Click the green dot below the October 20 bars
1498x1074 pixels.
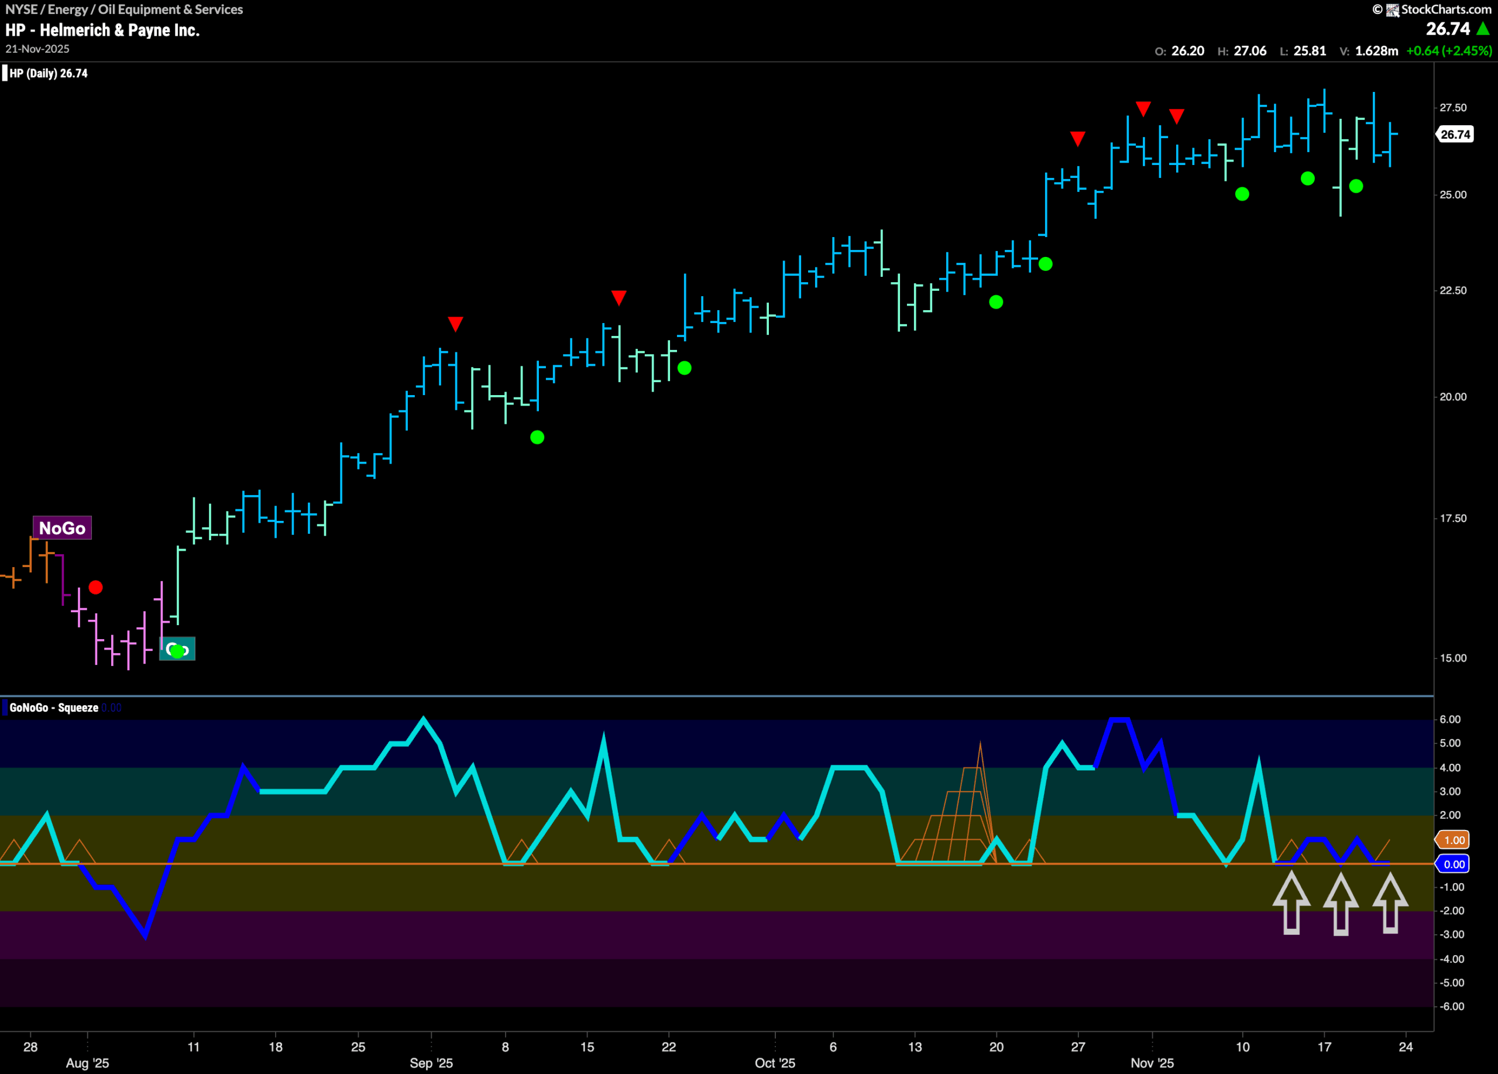996,302
